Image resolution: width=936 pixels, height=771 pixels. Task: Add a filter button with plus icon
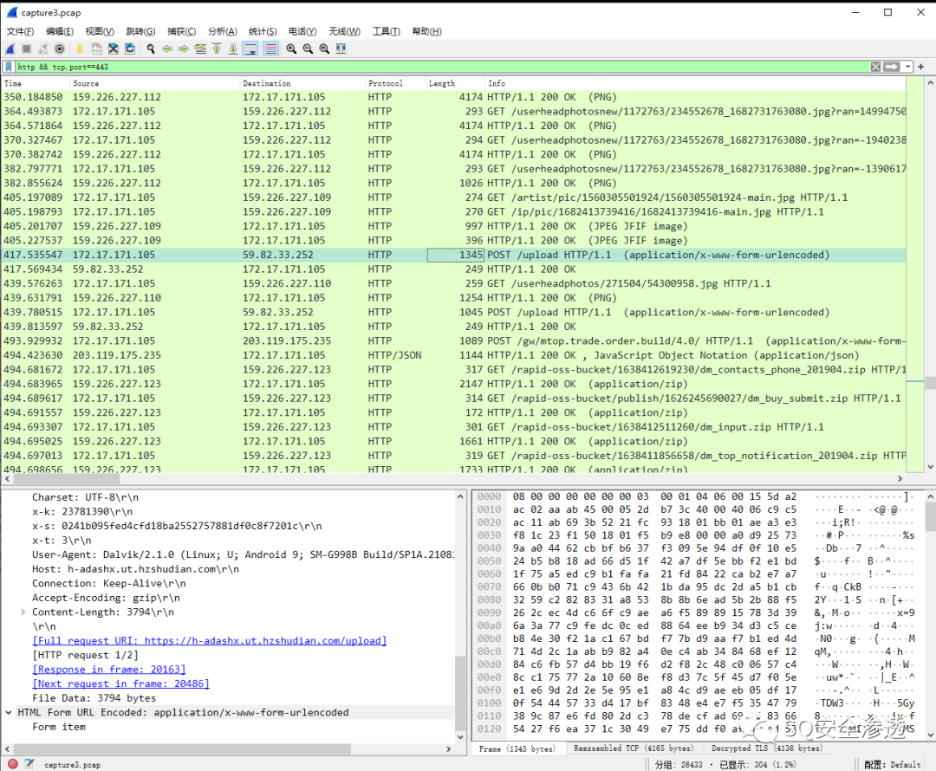point(921,67)
